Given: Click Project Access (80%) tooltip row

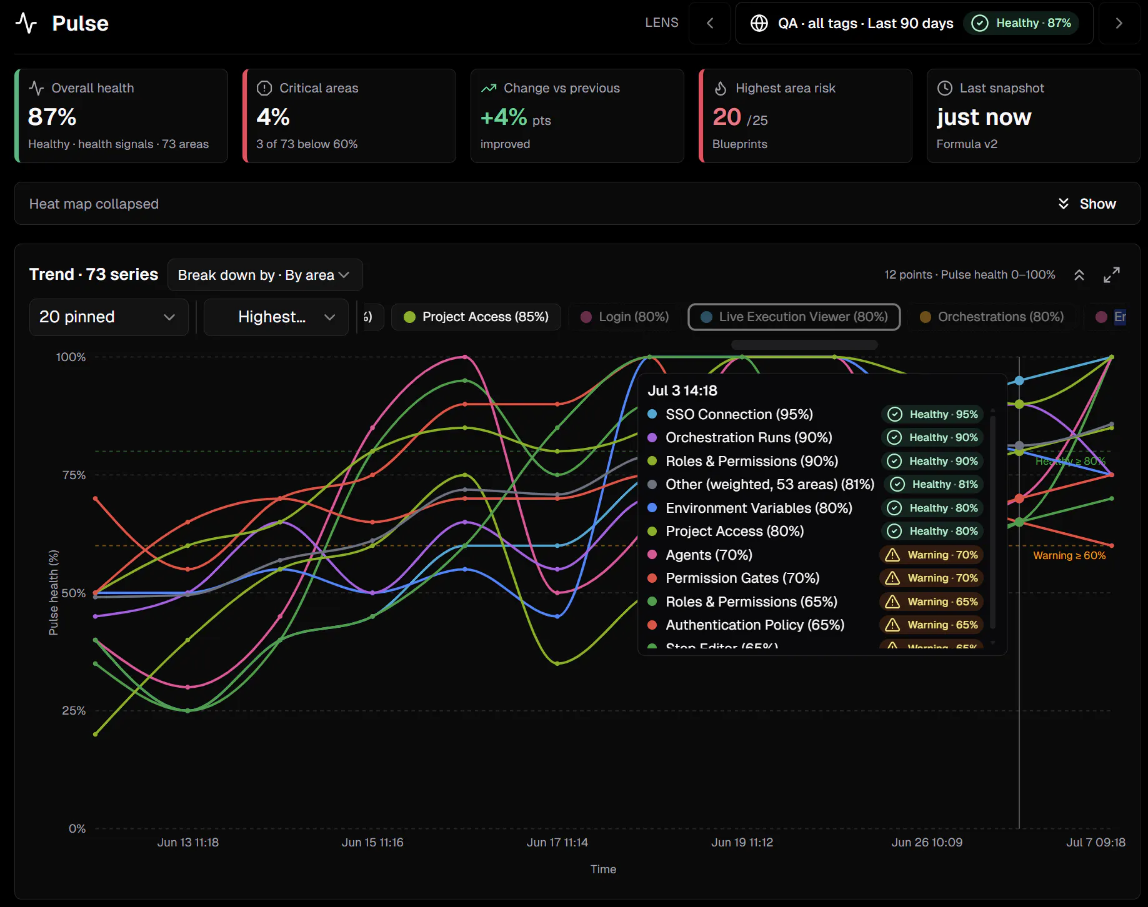Looking at the screenshot, I should pos(815,531).
